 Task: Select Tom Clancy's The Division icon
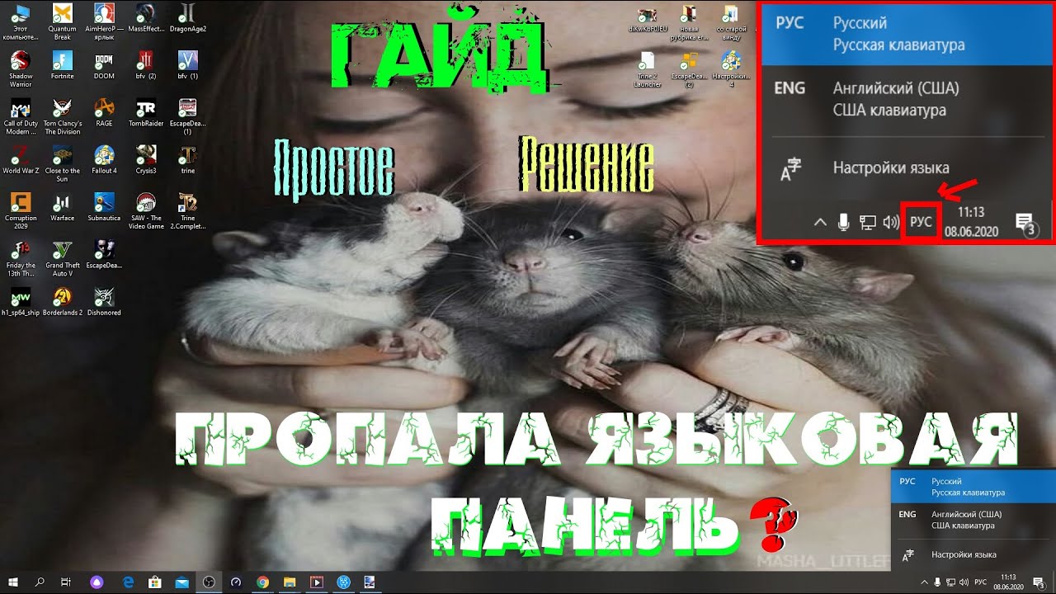click(63, 117)
